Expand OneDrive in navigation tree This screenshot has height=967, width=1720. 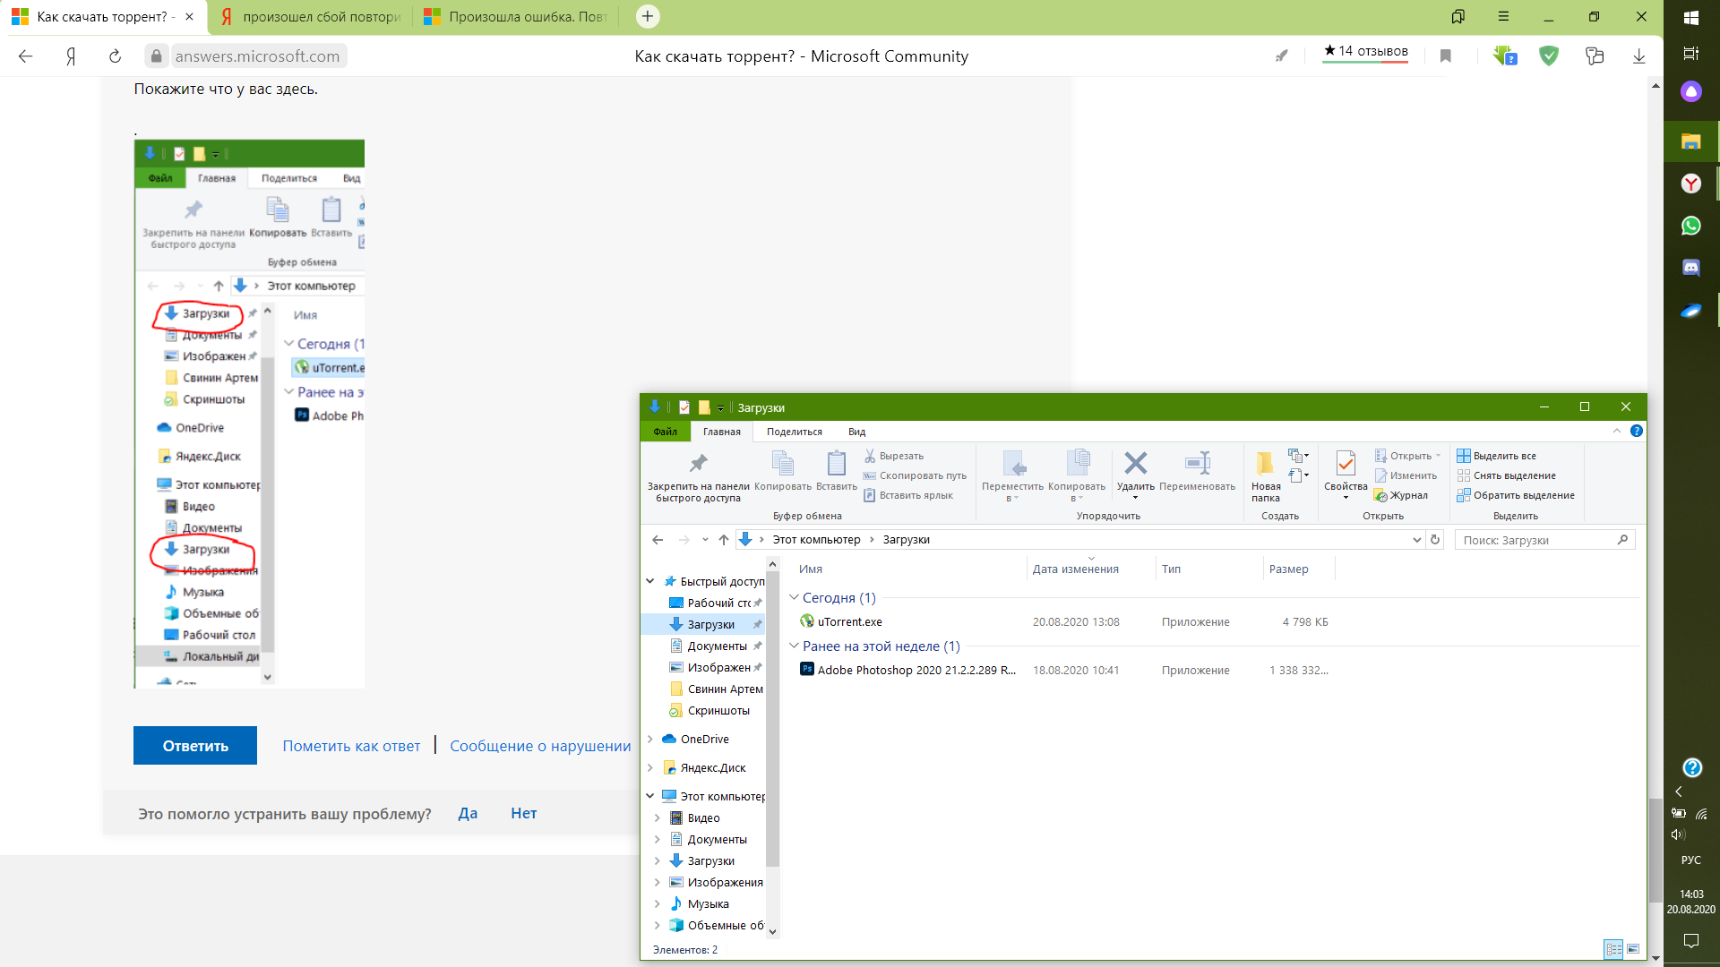point(650,740)
